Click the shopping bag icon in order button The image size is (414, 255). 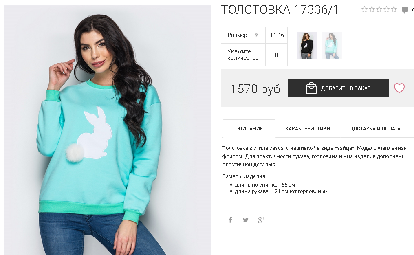311,88
